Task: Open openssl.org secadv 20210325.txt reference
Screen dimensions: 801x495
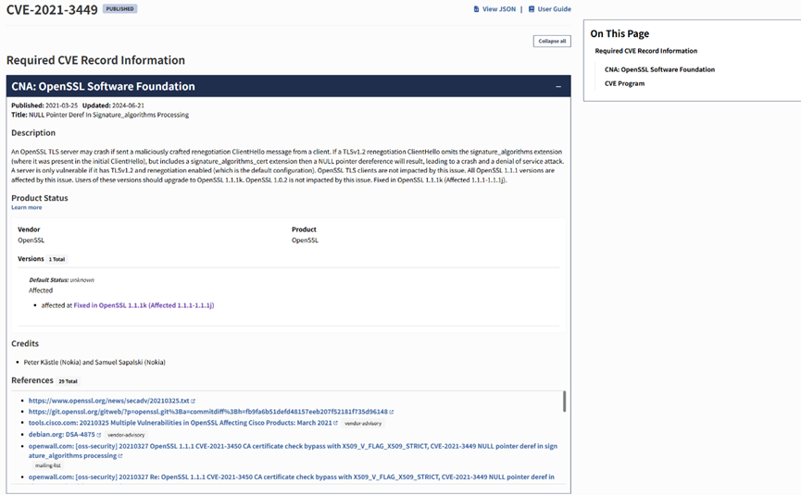Action: click(x=109, y=401)
